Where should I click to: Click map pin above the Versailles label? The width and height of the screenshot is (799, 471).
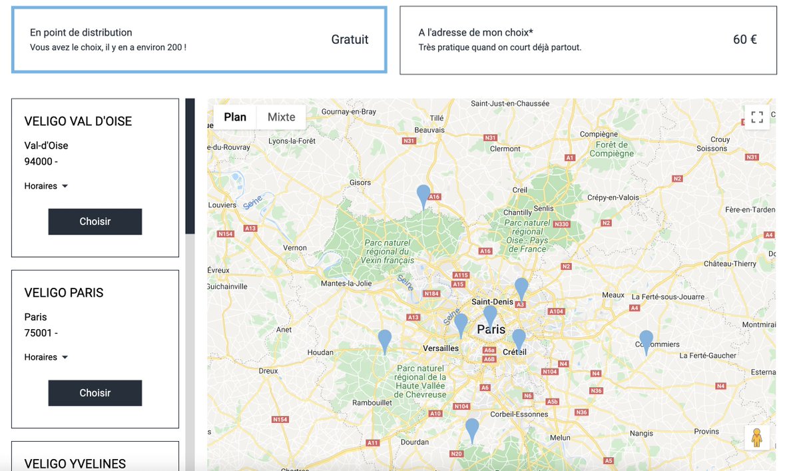click(x=461, y=326)
